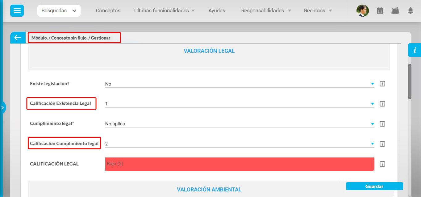
Task: Open the hamburger main menu
Action: click(17, 10)
